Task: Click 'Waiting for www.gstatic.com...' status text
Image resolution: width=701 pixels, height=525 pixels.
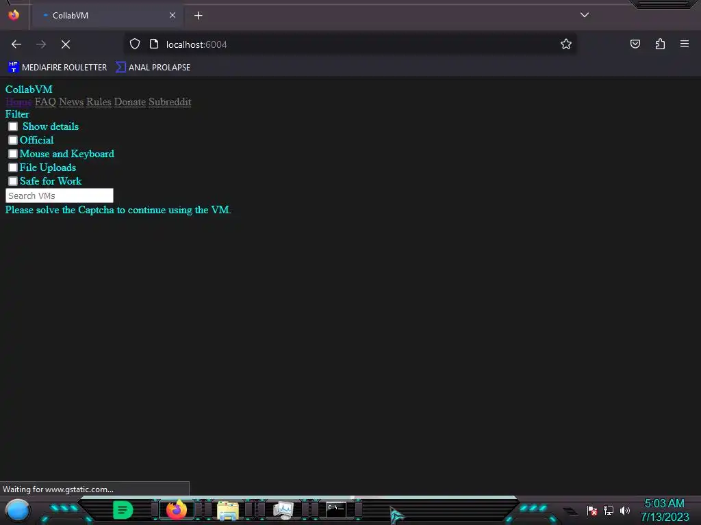Action: point(58,489)
